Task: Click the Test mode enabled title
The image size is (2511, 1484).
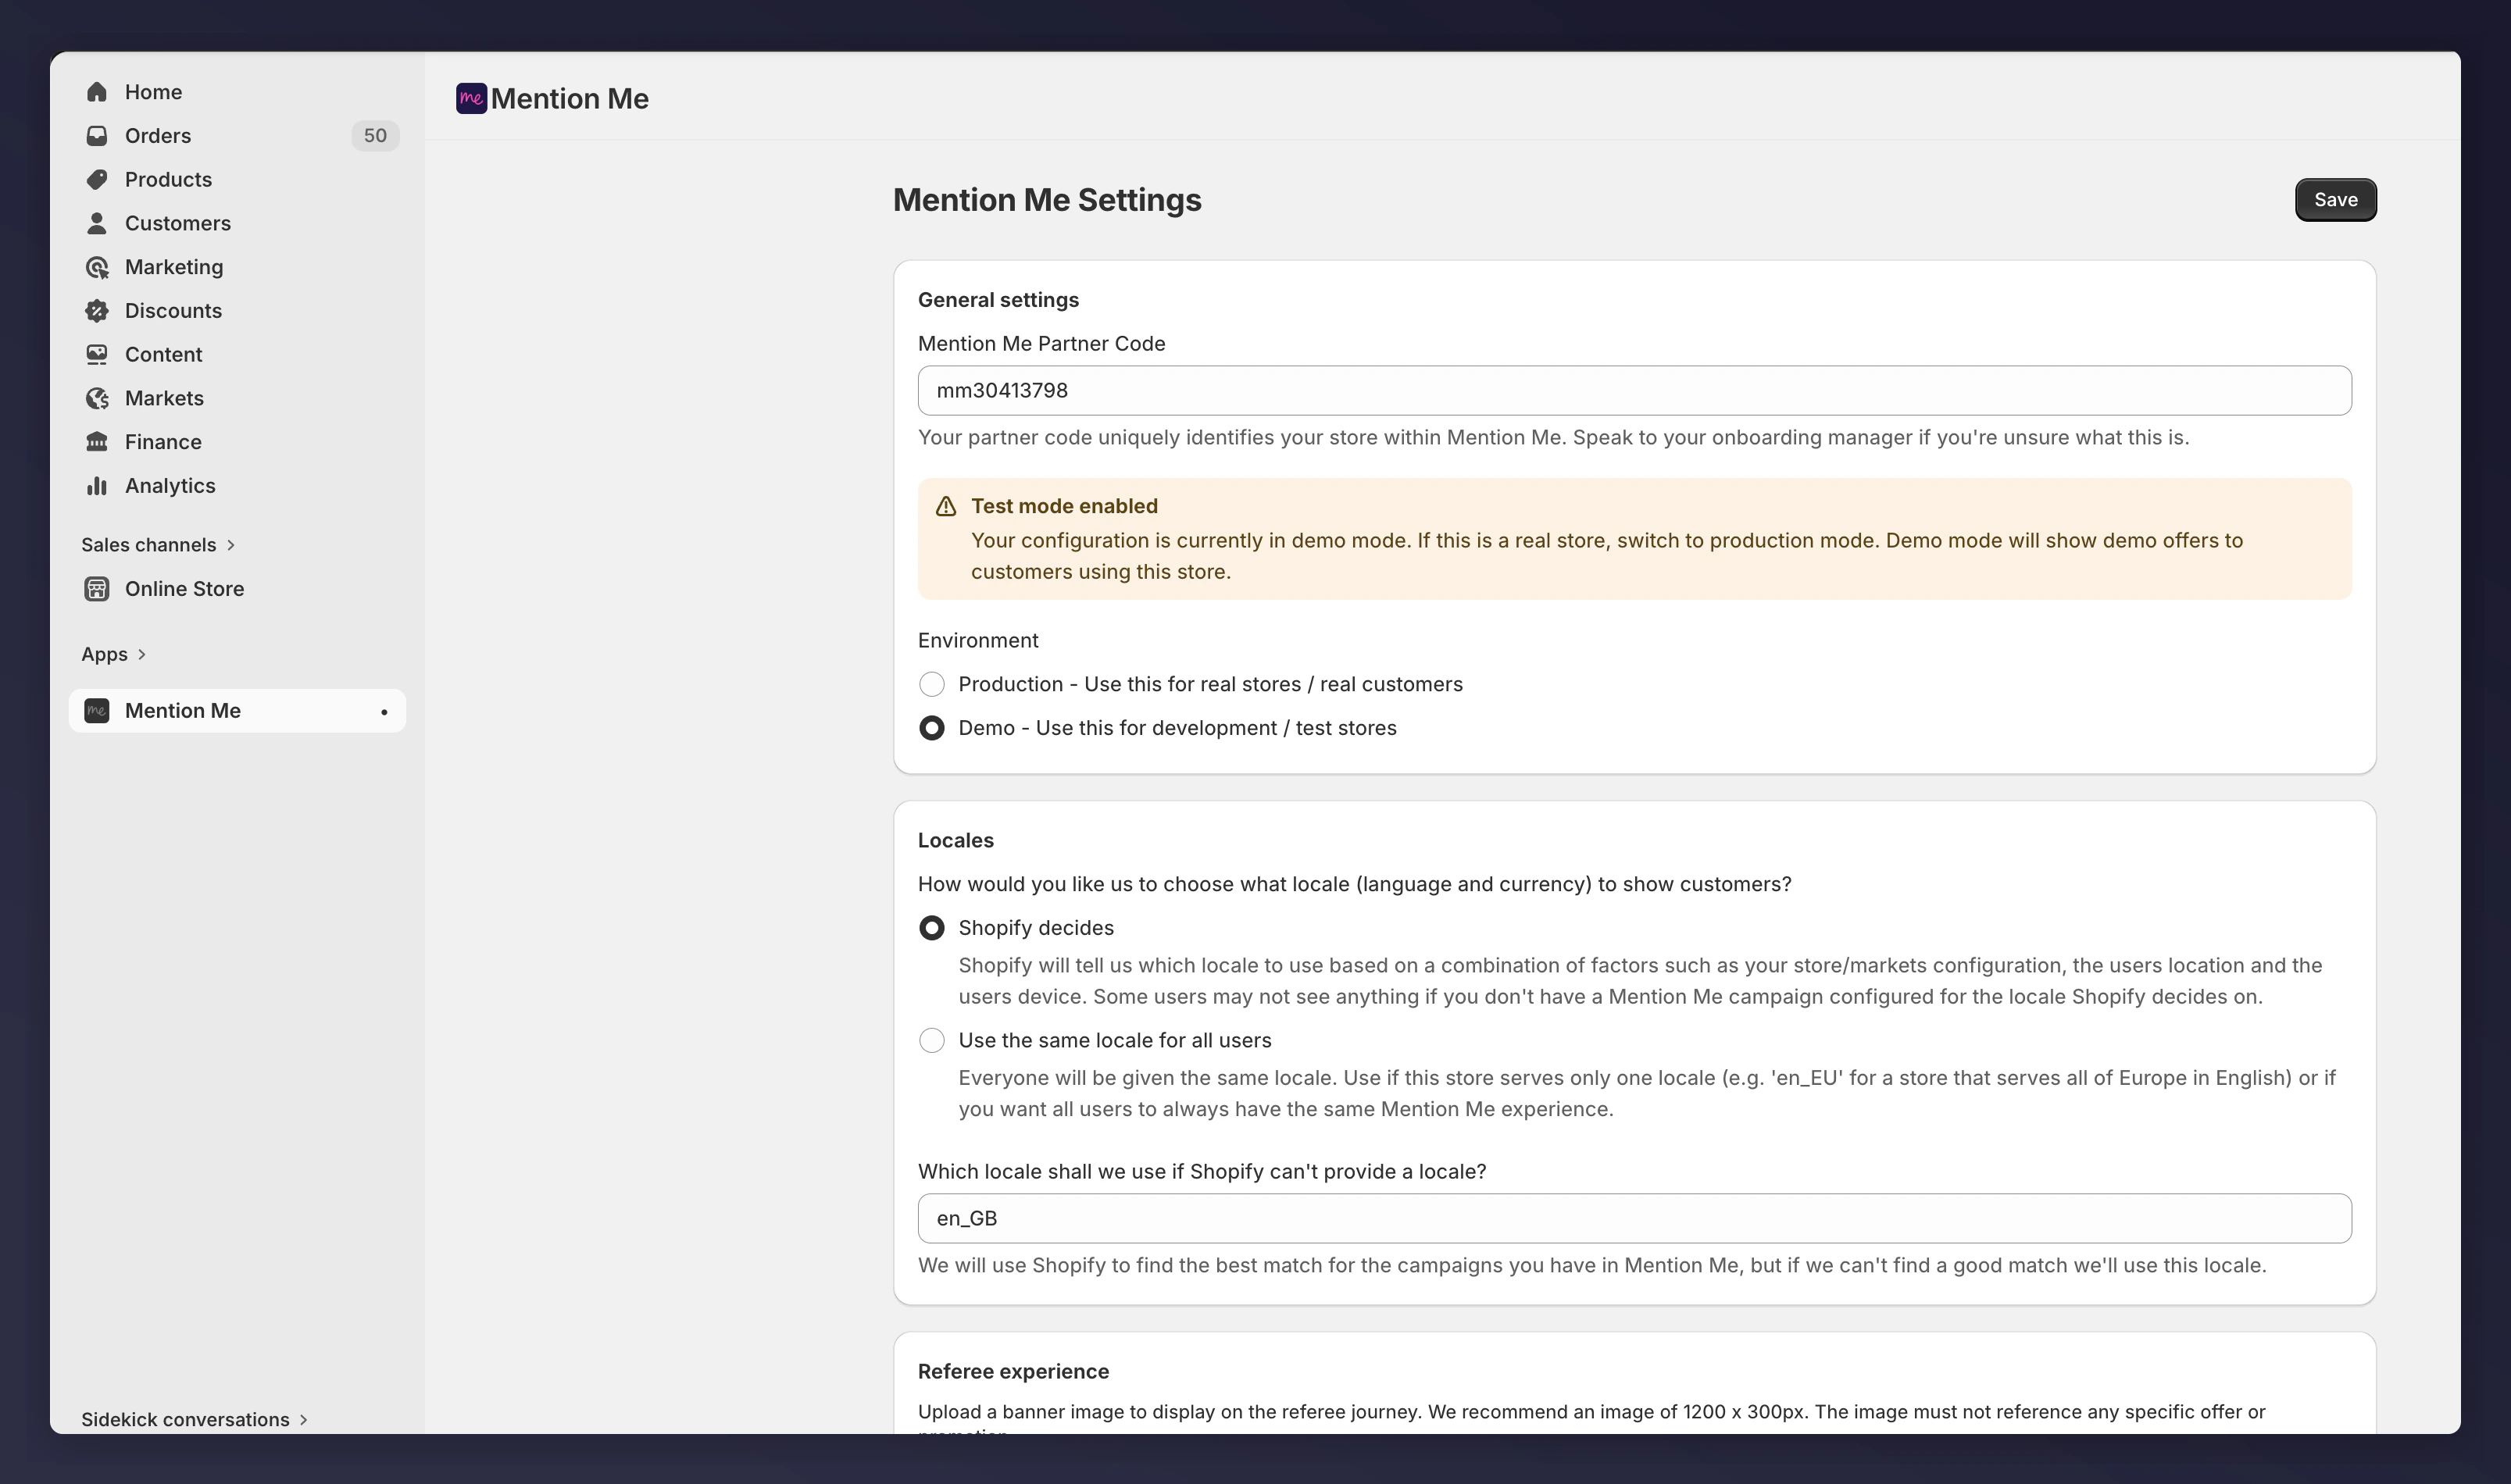Action: tap(1064, 506)
